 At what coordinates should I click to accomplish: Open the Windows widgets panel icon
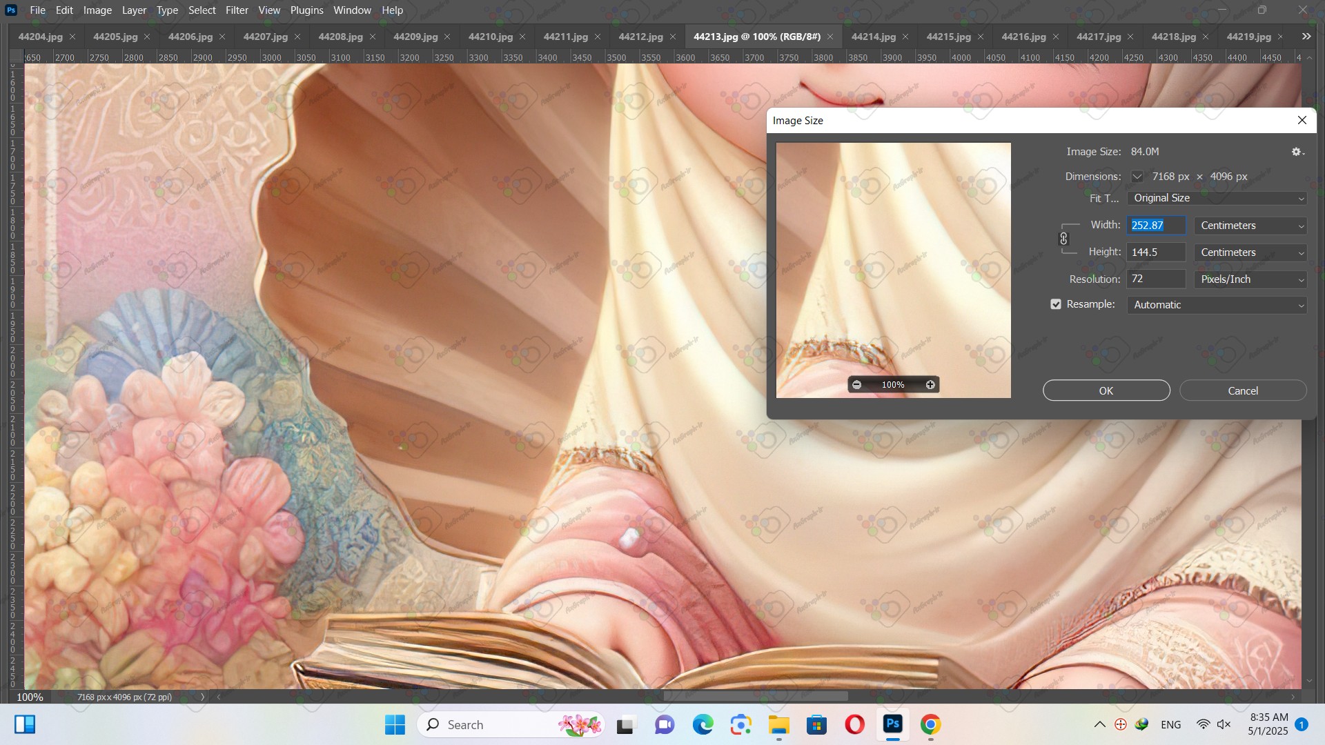point(25,725)
